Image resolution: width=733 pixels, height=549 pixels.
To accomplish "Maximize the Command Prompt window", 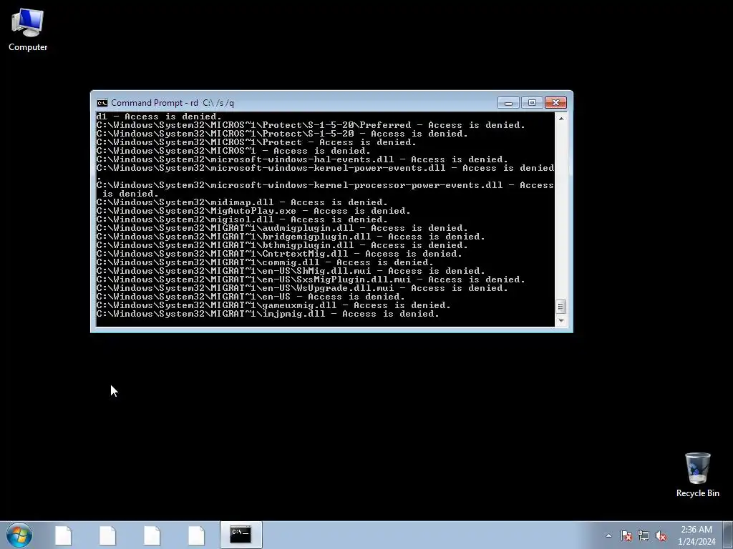I will point(532,103).
